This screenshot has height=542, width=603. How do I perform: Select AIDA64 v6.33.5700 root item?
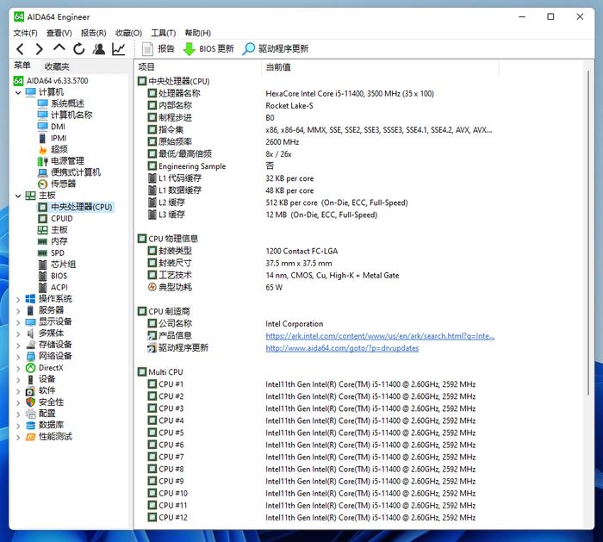51,81
